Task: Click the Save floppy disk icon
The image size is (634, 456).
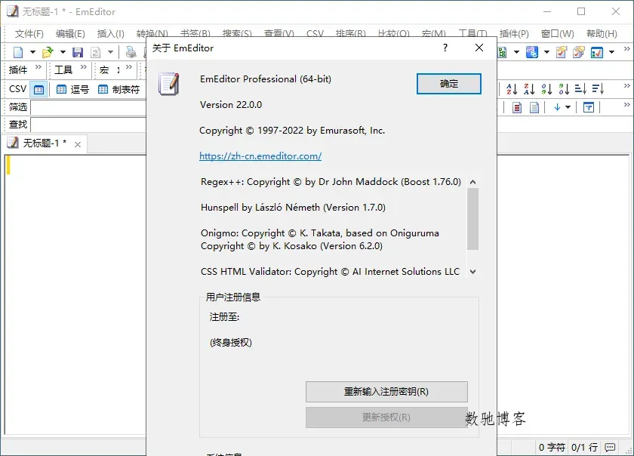Action: tap(78, 52)
